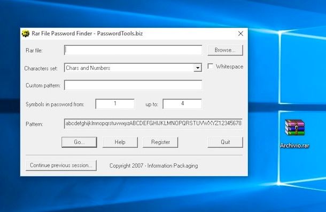Click Continue previous session... button
The image size is (326, 212).
coord(61,165)
